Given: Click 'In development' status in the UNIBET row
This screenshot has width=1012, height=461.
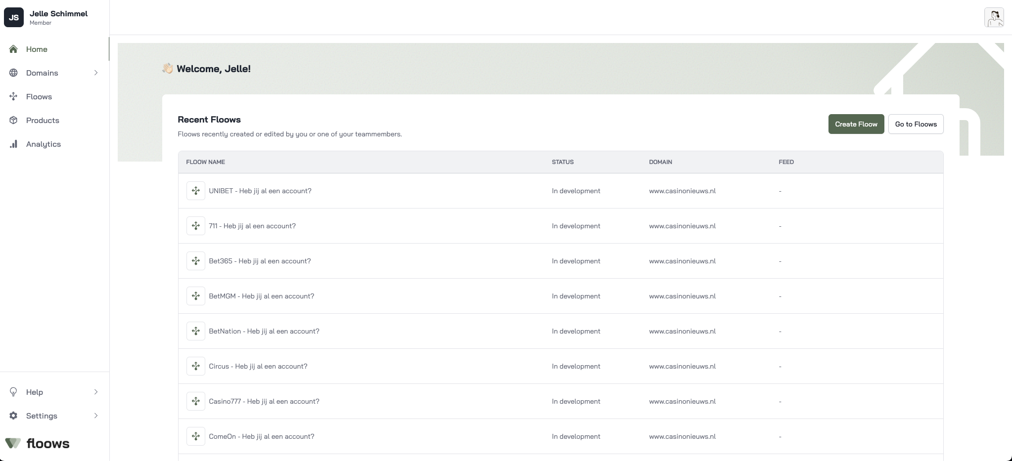Looking at the screenshot, I should coord(576,191).
